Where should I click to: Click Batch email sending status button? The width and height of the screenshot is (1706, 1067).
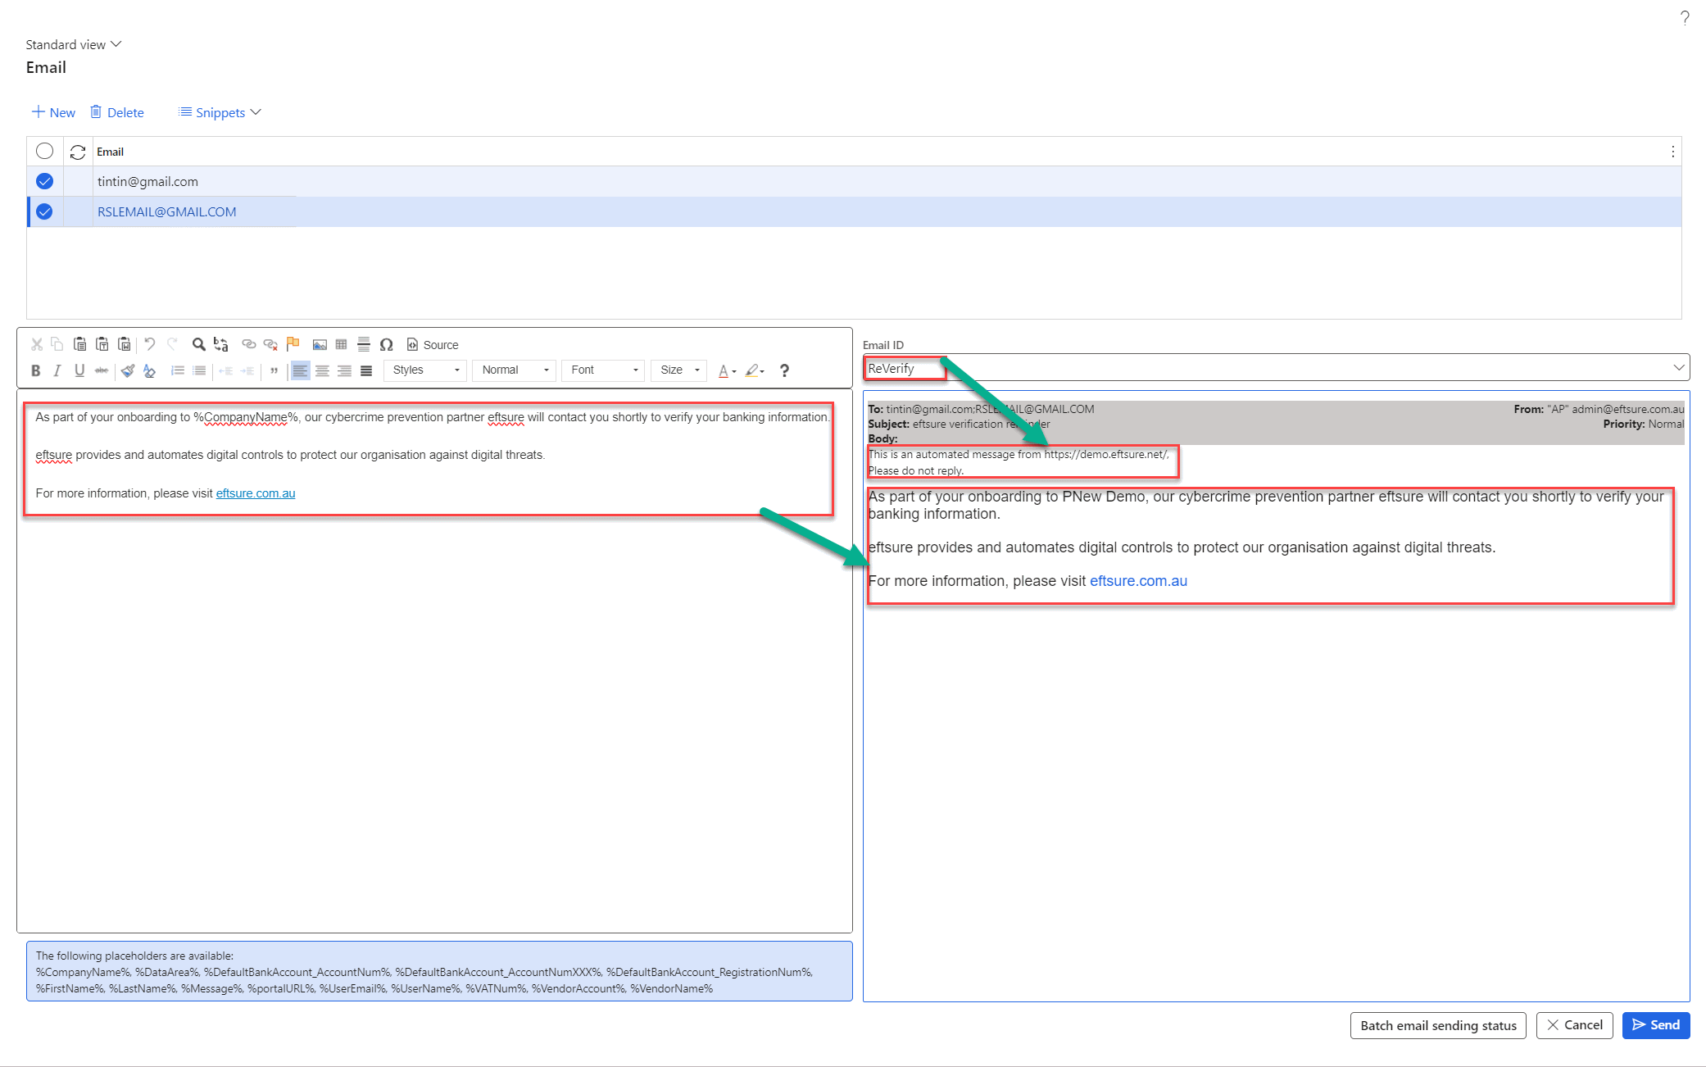pyautogui.click(x=1438, y=1025)
